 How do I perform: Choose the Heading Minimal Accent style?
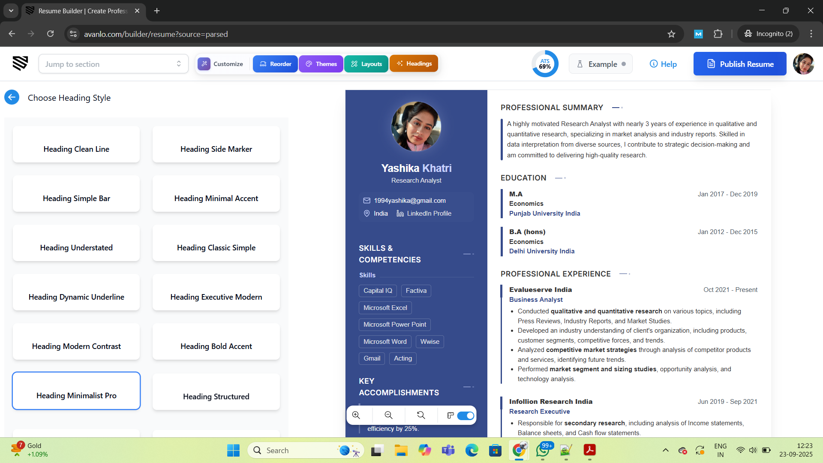[x=216, y=194]
